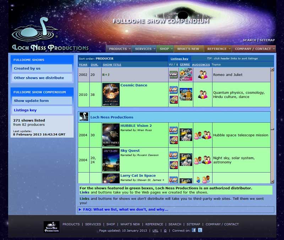The image size is (284, 240).
Task: Open the View icon for Cosmic Dance
Action: (x=173, y=90)
